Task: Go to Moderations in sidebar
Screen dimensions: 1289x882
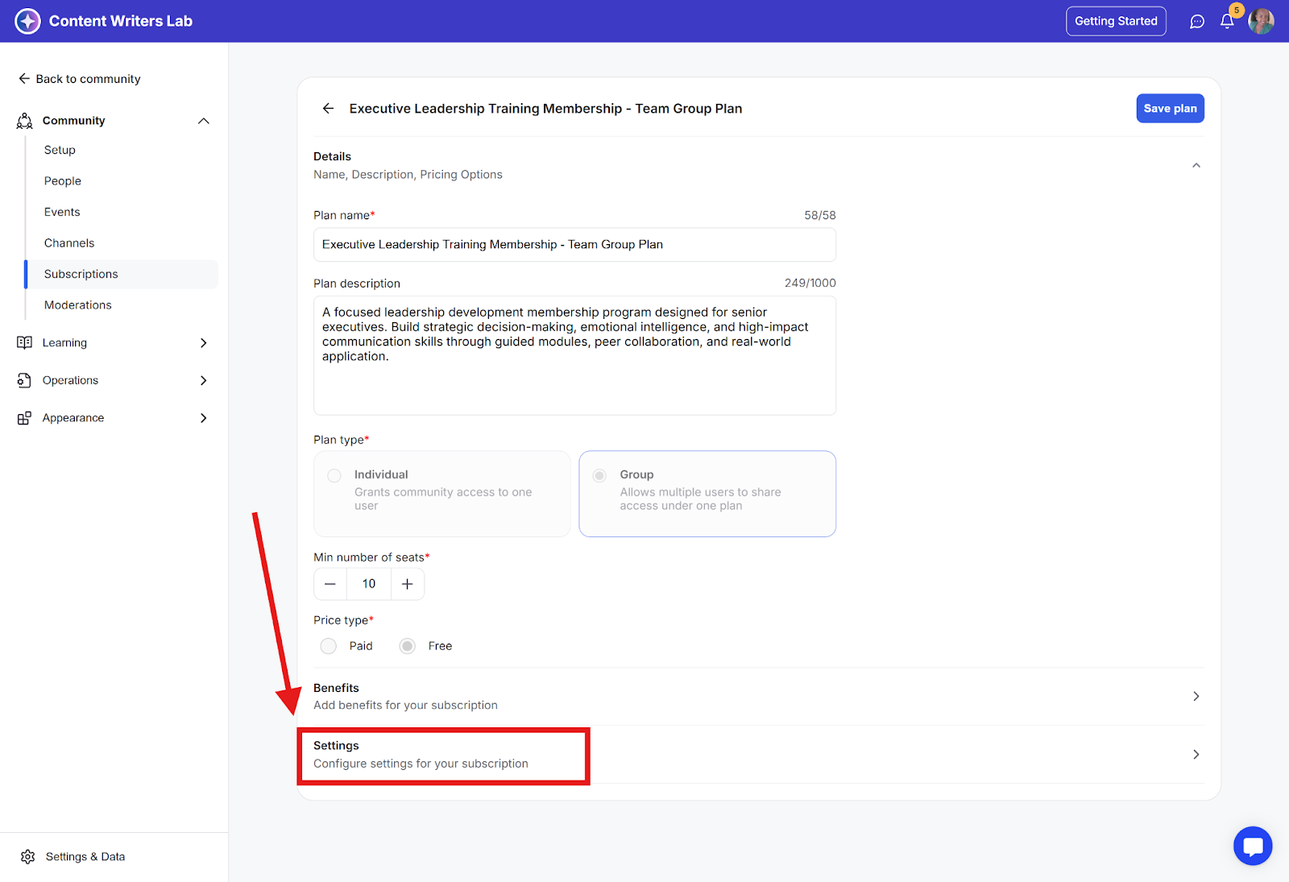Action: click(x=78, y=305)
